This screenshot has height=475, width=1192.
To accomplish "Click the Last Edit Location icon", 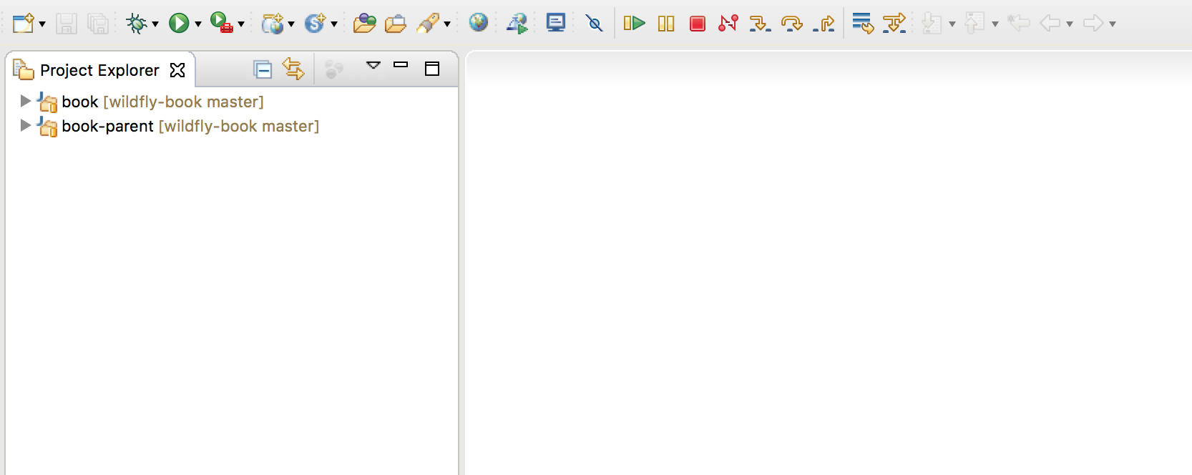I will pyautogui.click(x=1018, y=23).
